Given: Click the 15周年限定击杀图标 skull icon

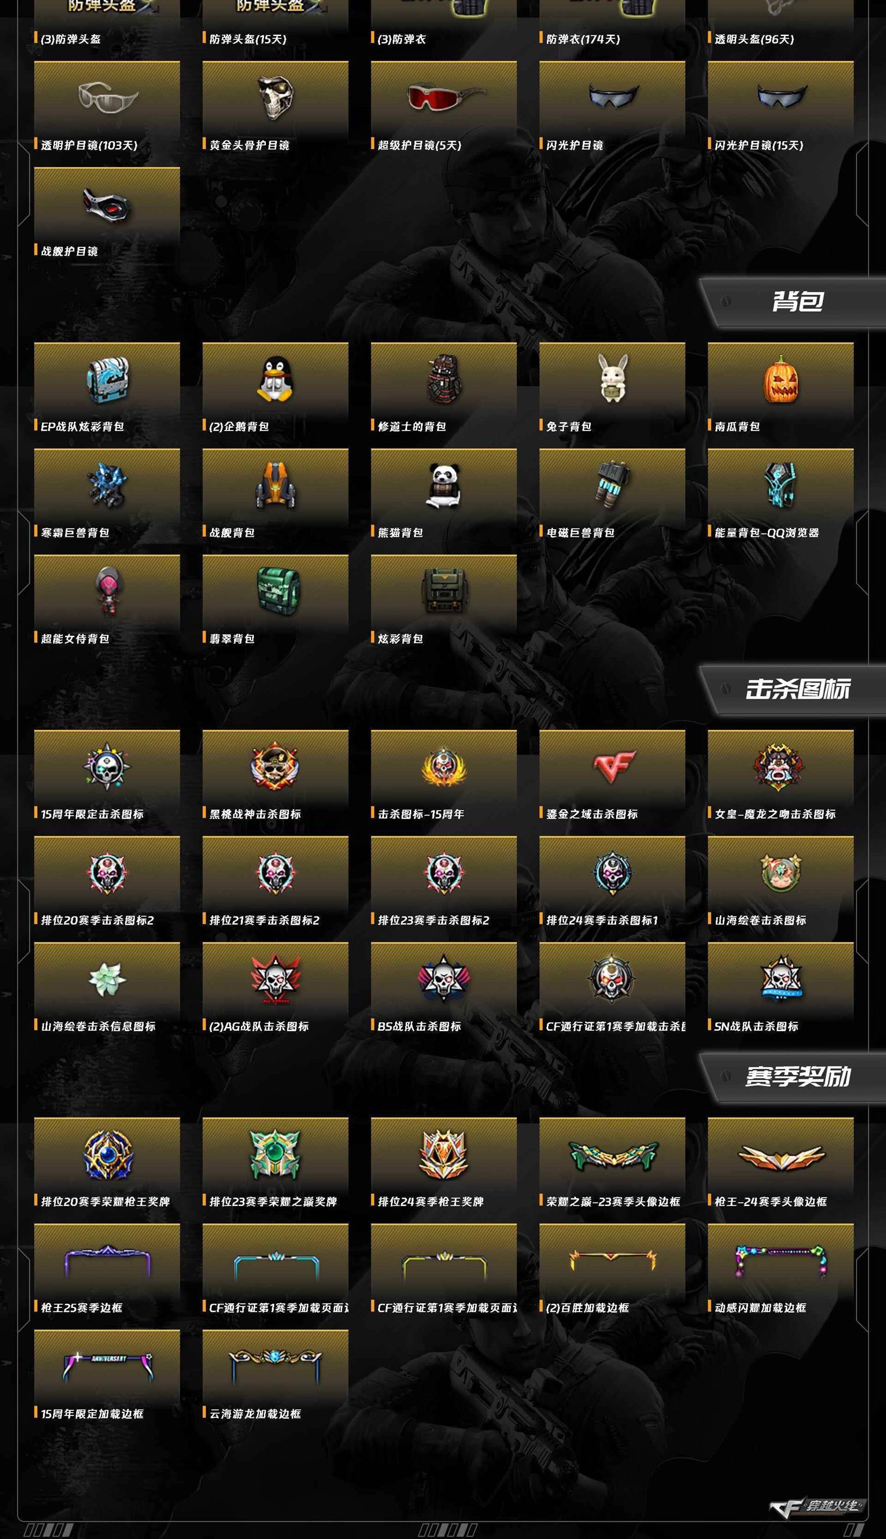Looking at the screenshot, I should [106, 767].
